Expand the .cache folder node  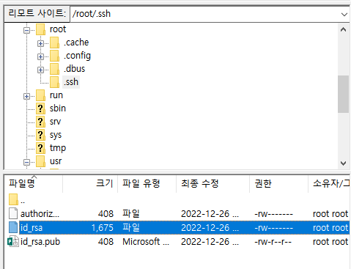[x=40, y=43]
